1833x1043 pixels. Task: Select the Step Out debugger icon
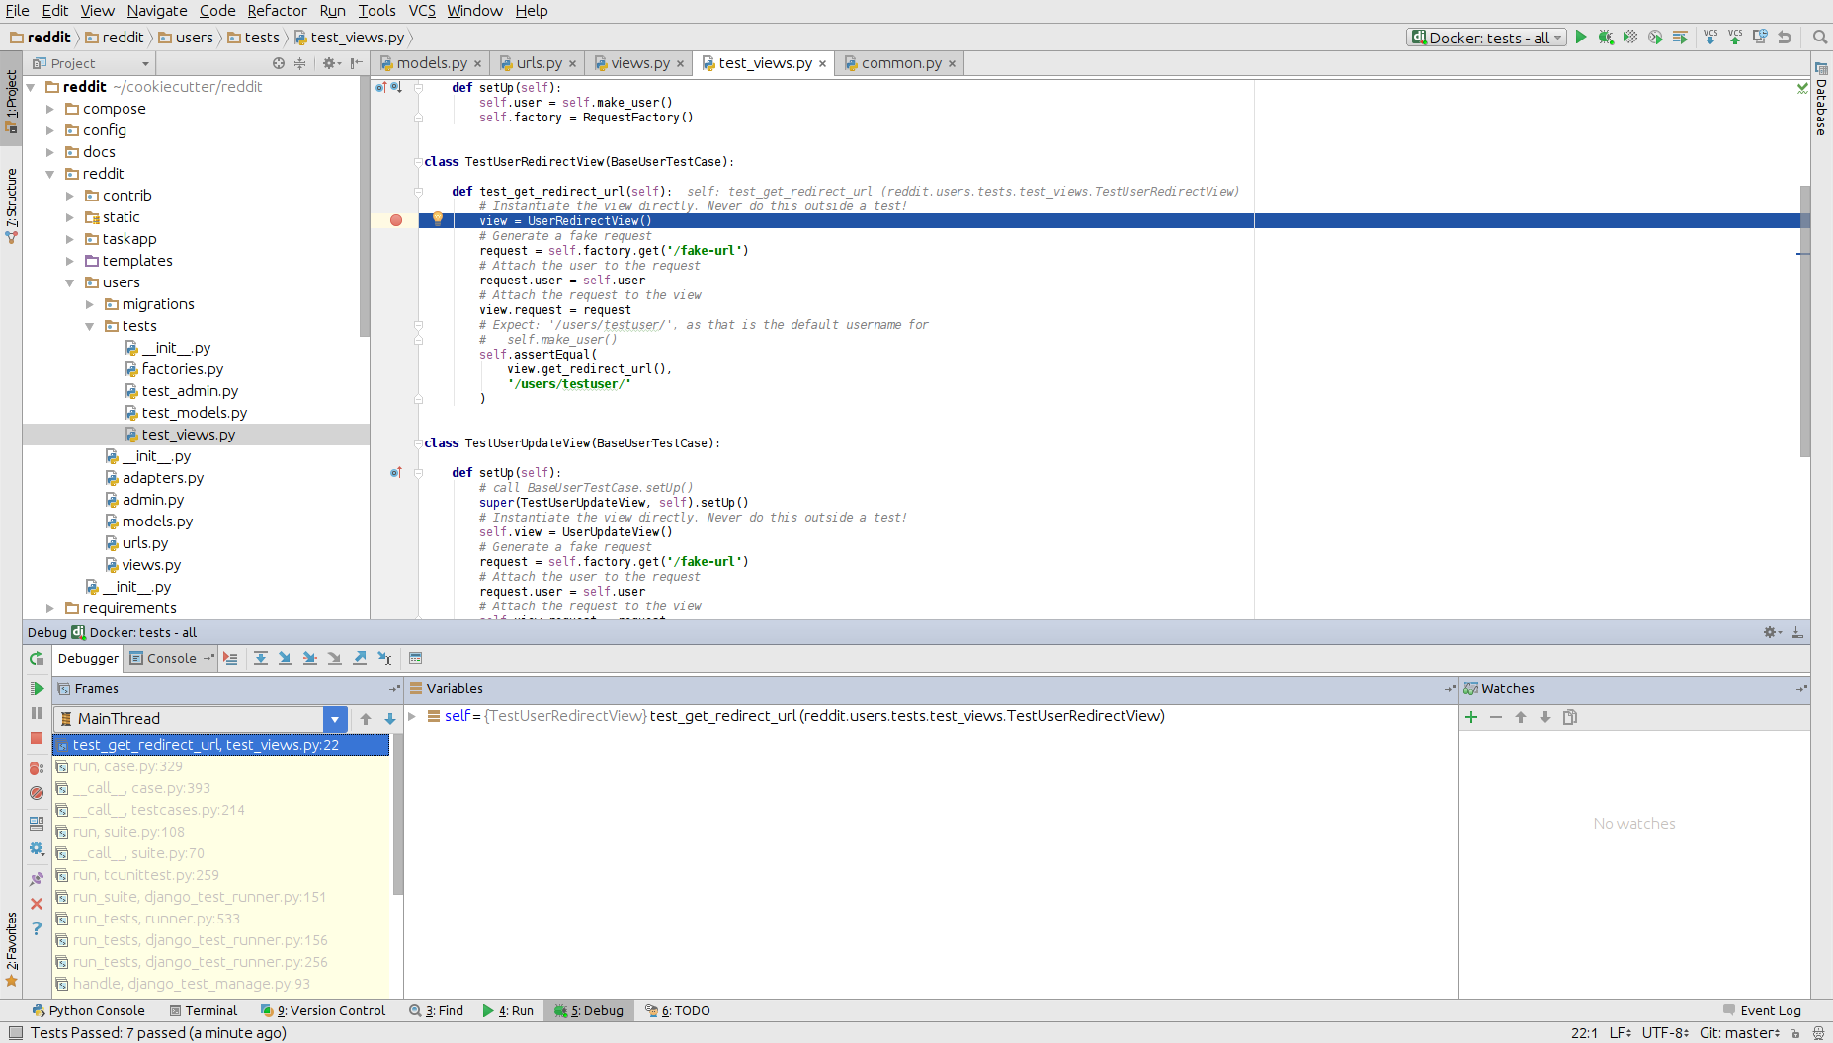point(360,658)
